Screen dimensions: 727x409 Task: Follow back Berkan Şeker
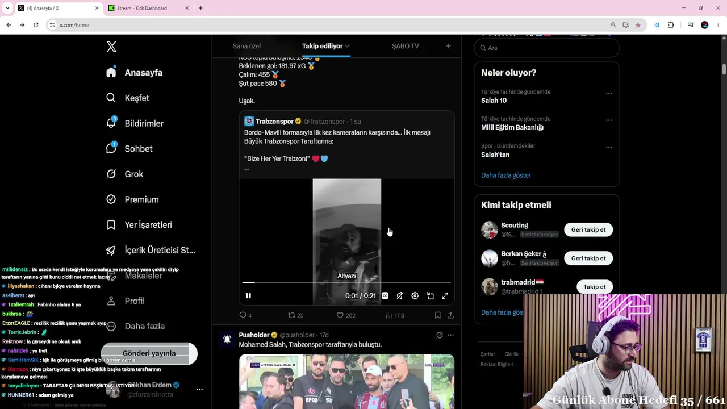[588, 258]
